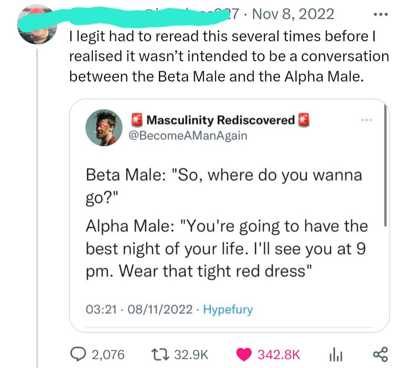Open the tweet author's profile avatar
407x368 pixels.
click(x=36, y=25)
